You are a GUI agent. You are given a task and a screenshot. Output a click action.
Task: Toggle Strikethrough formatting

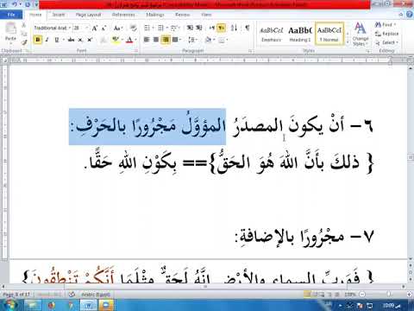[x=71, y=40]
